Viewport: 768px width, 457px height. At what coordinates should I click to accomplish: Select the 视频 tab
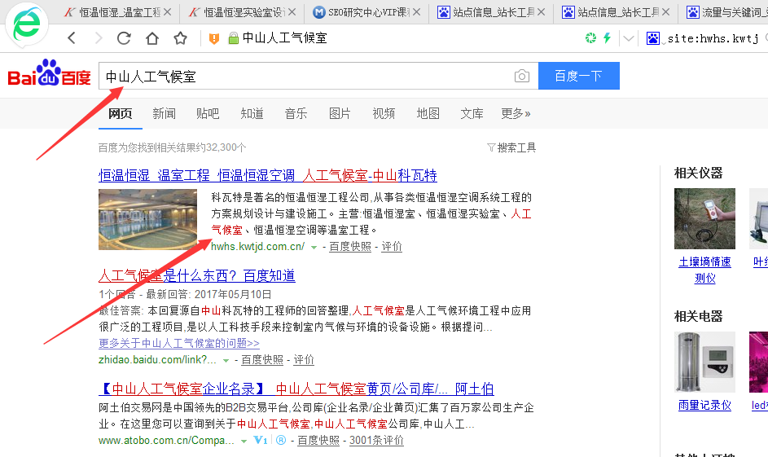pos(384,113)
